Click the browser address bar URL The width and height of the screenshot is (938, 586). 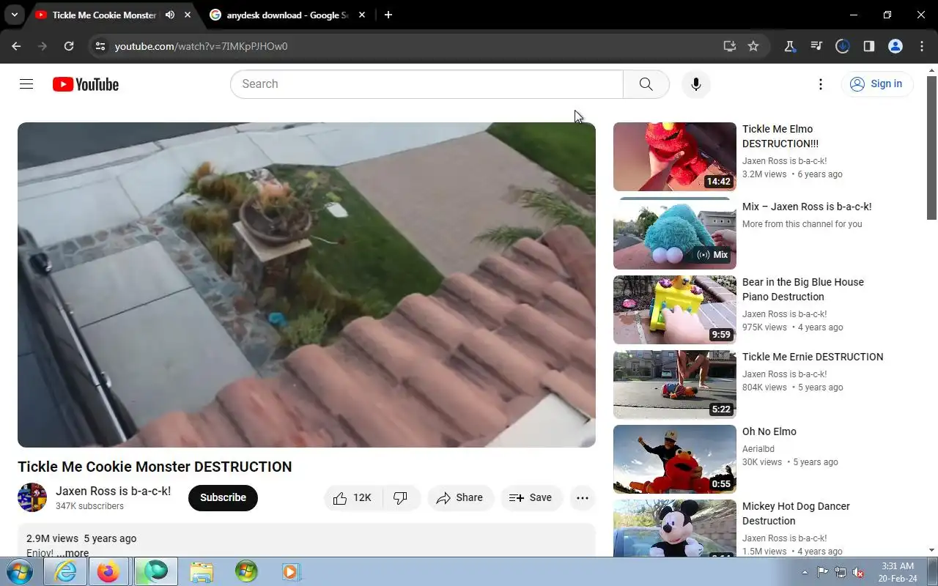(202, 46)
